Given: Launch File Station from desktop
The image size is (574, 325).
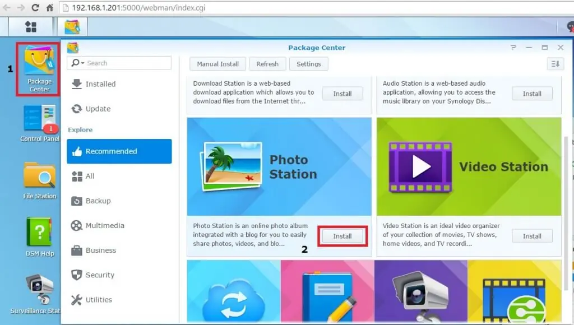Looking at the screenshot, I should click(39, 175).
